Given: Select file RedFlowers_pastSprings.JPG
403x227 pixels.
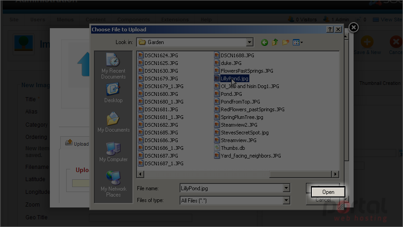Looking at the screenshot, I should coord(249,109).
